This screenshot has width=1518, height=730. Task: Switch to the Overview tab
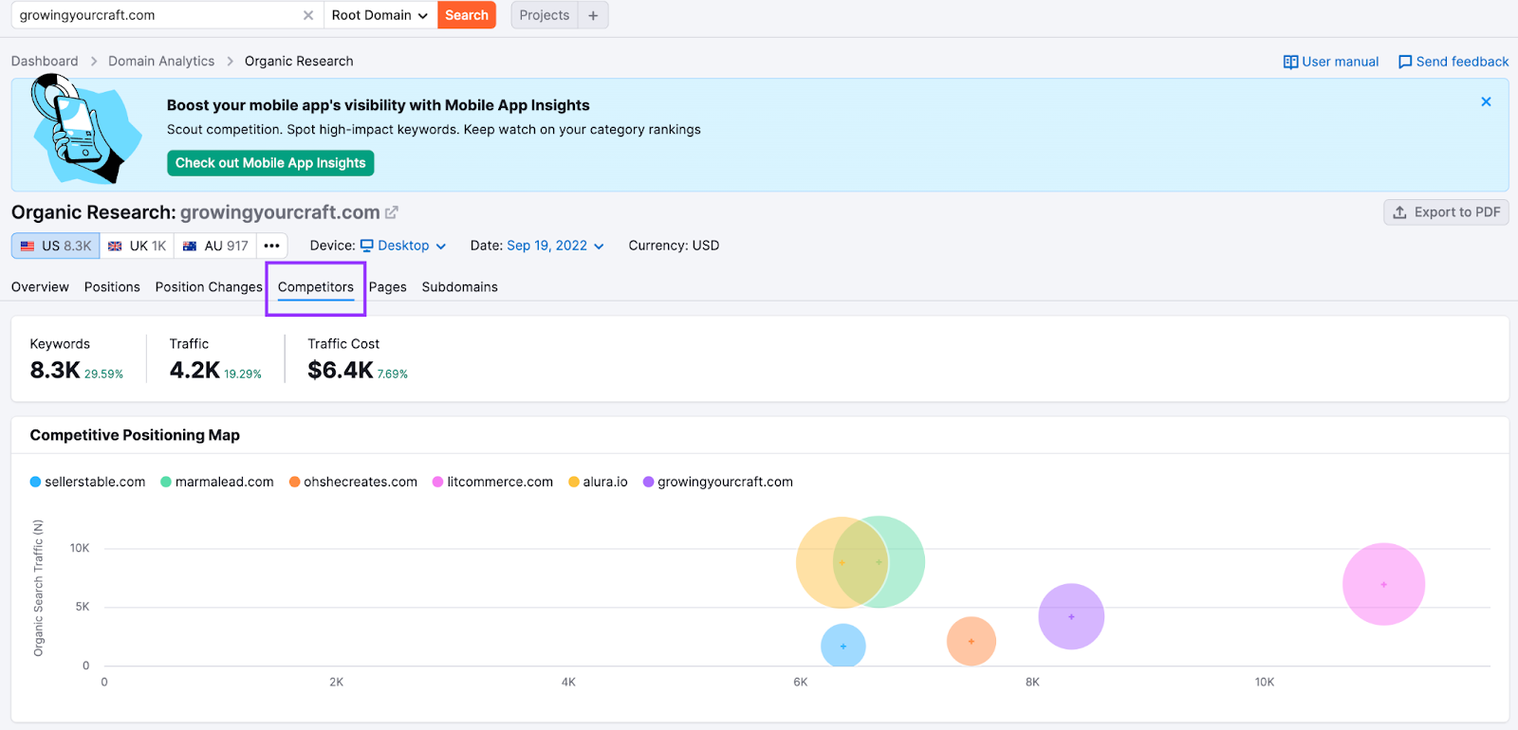(40, 287)
